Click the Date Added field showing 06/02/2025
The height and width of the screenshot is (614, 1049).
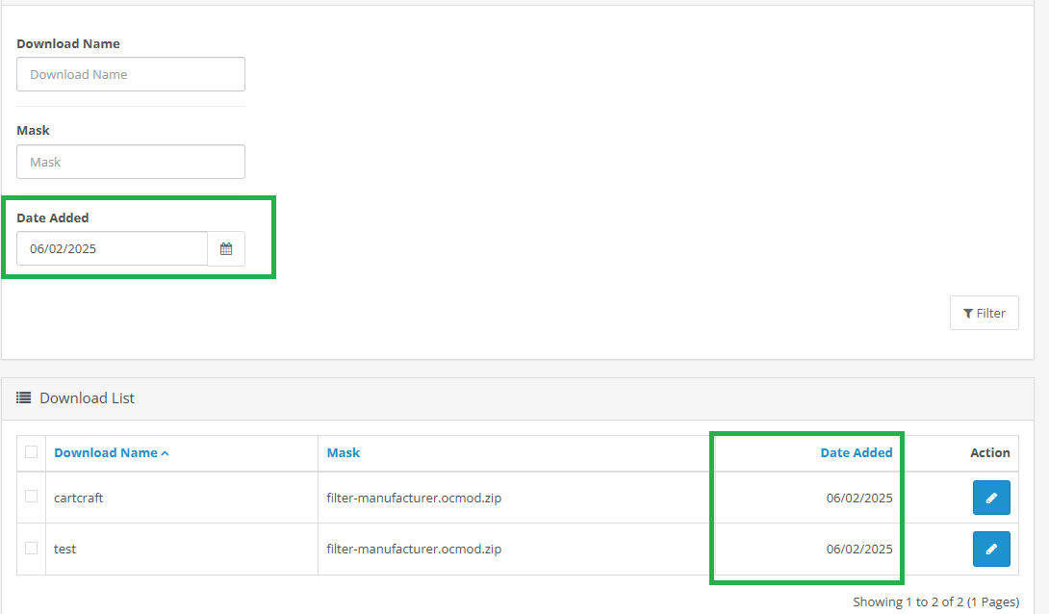point(112,248)
